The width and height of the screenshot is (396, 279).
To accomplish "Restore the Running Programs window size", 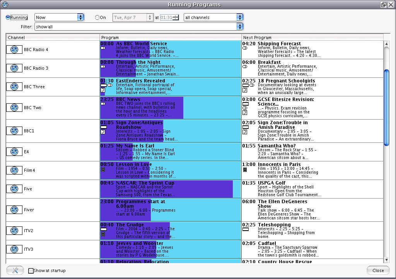I will pos(383,5).
